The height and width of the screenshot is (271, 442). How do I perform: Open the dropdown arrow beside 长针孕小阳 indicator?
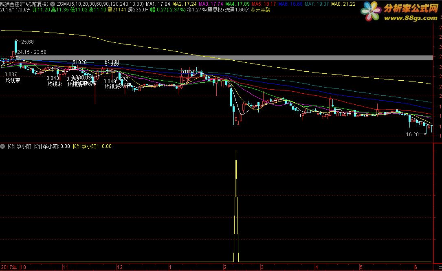[2, 146]
